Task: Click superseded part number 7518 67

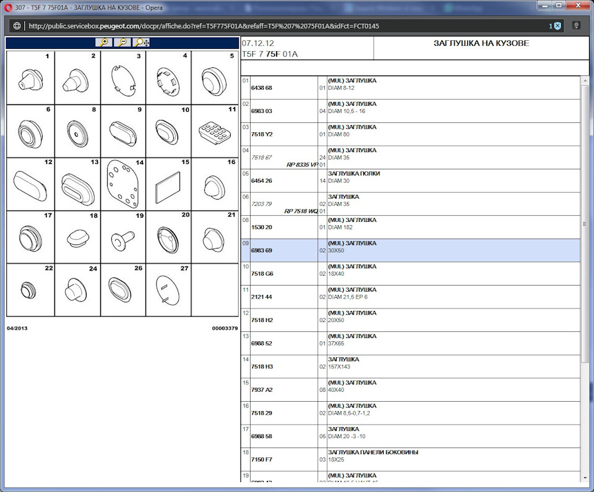Action: [261, 158]
